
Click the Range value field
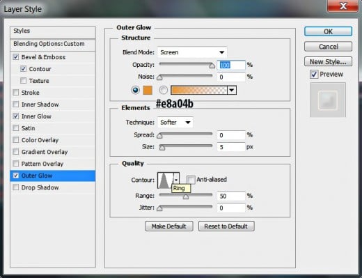pos(231,196)
